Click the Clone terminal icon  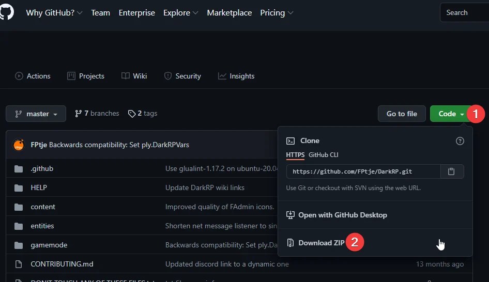(x=291, y=141)
